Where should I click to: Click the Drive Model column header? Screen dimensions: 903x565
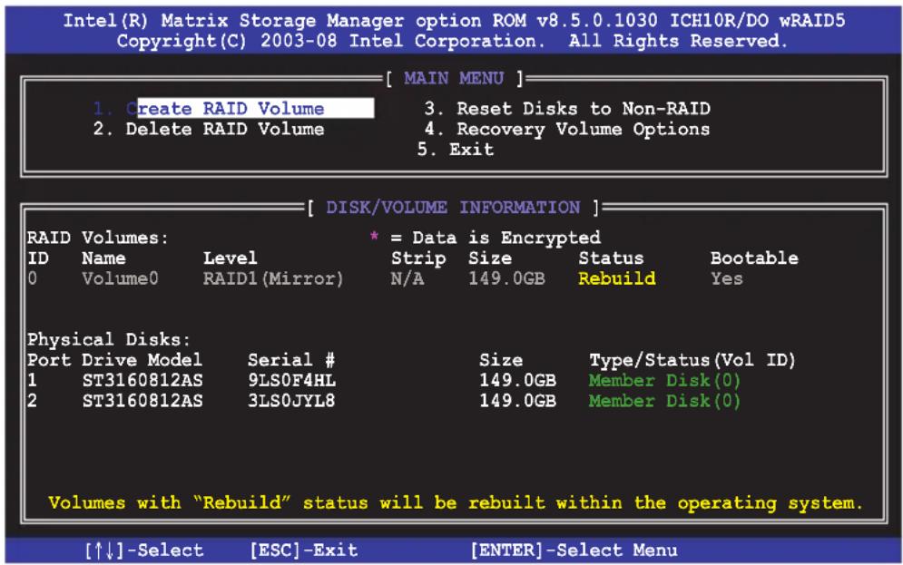point(142,360)
